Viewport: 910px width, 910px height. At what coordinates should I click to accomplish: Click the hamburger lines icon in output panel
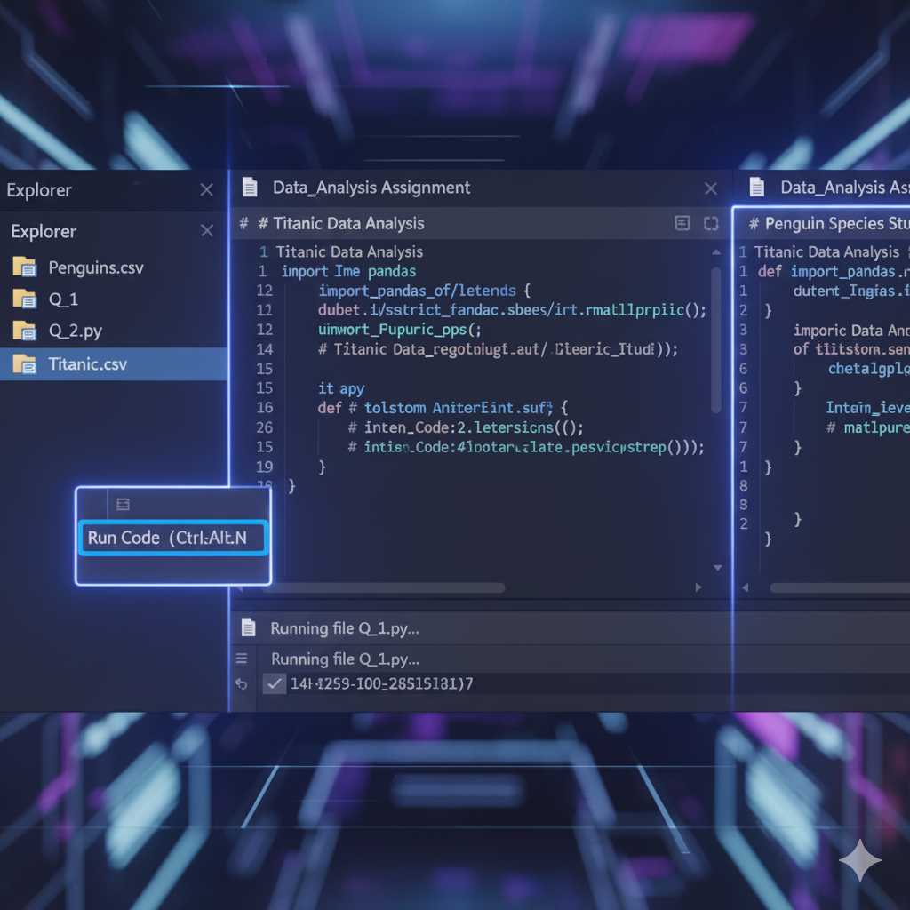click(x=241, y=659)
